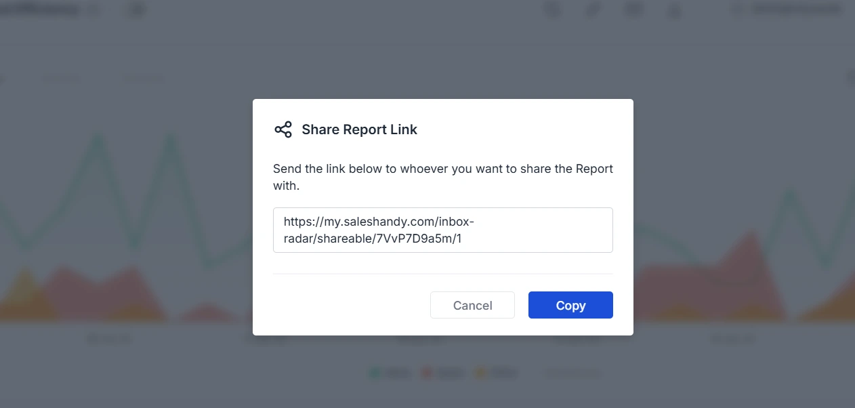Image resolution: width=855 pixels, height=408 pixels.
Task: Click the instruction text about sending the link
Action: tap(443, 177)
